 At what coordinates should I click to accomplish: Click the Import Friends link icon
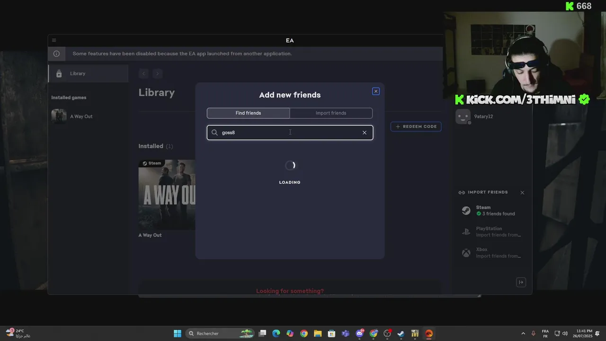coord(462,192)
